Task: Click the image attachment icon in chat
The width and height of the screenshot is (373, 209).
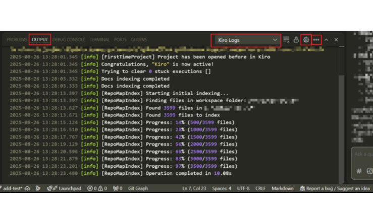Action: pyautogui.click(x=369, y=171)
